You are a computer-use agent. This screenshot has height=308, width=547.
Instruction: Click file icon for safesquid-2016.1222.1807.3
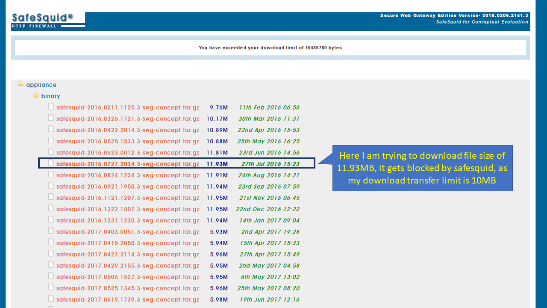pos(51,208)
